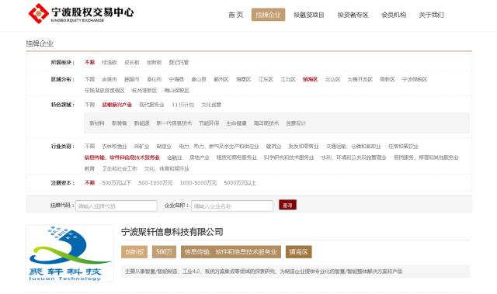Image resolution: width=497 pixels, height=294 pixels.
Task: Choose the 新材料 sub-category
Action: pos(97,123)
